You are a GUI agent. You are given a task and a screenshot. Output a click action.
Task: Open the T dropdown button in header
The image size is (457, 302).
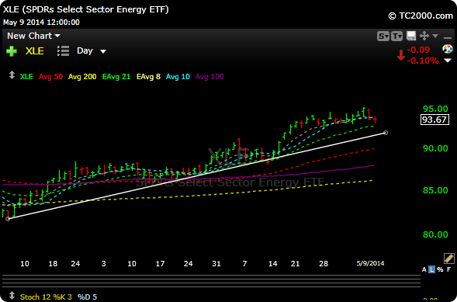click(397, 36)
